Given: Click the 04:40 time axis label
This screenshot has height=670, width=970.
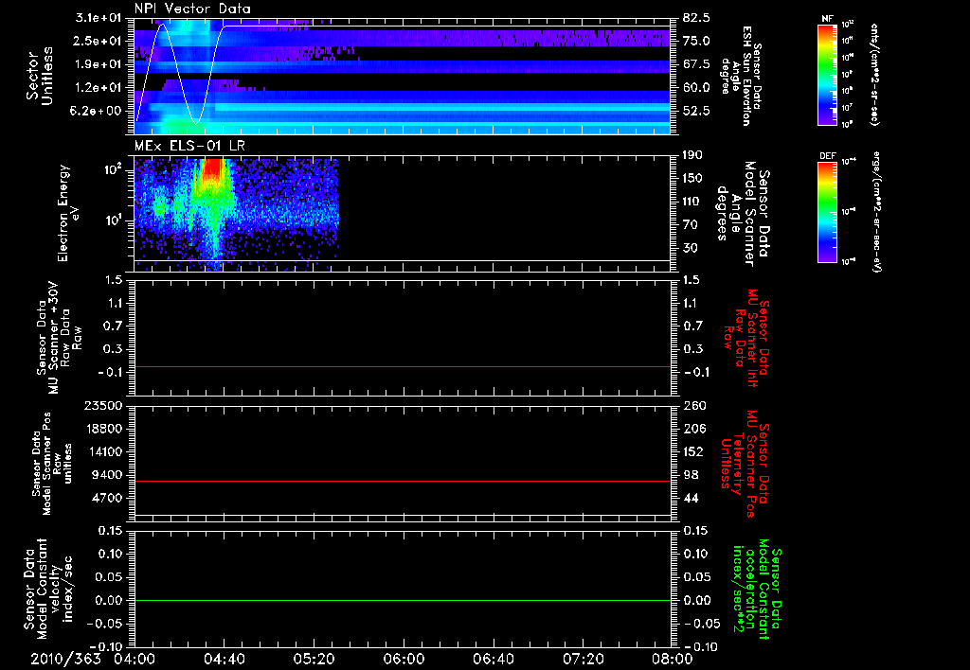Looking at the screenshot, I should click(224, 659).
